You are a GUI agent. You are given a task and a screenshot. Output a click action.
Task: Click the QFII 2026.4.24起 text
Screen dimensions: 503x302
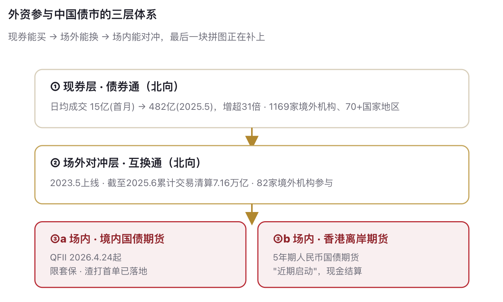pos(86,257)
